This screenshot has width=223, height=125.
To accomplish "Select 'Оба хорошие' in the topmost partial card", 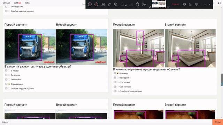I will (9, 7).
